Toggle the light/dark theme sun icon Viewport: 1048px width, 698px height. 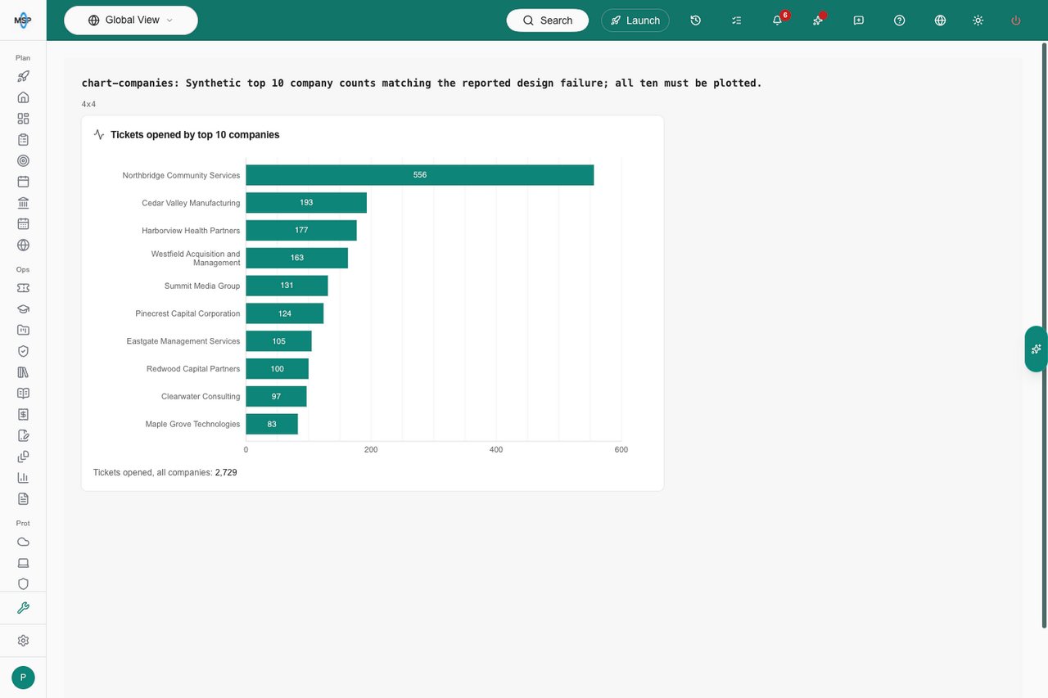[978, 20]
